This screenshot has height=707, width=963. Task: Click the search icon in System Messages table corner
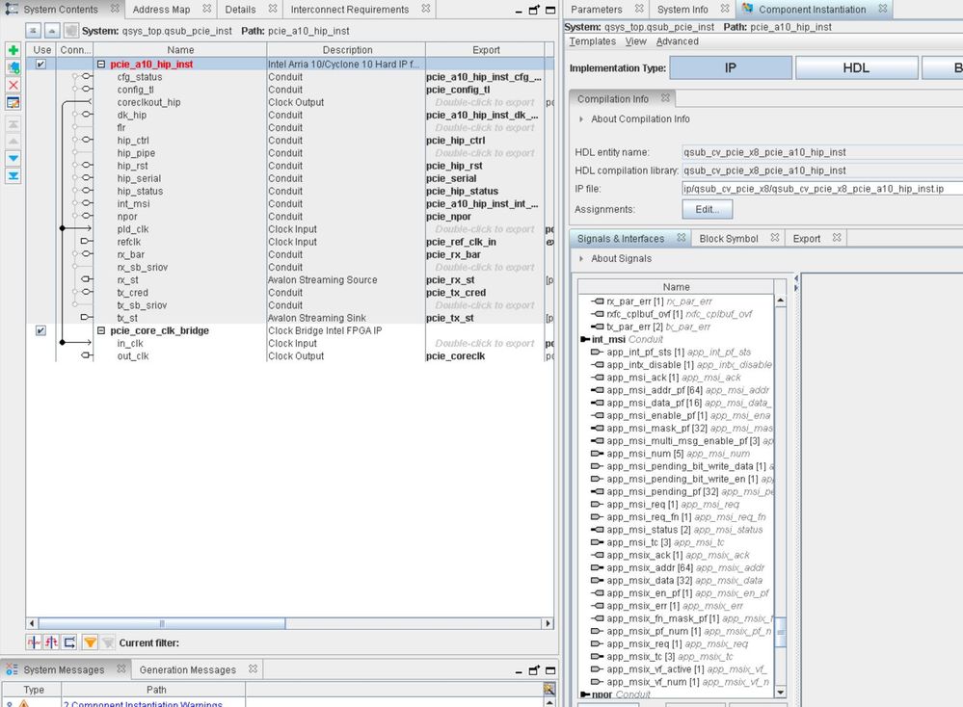tap(549, 690)
